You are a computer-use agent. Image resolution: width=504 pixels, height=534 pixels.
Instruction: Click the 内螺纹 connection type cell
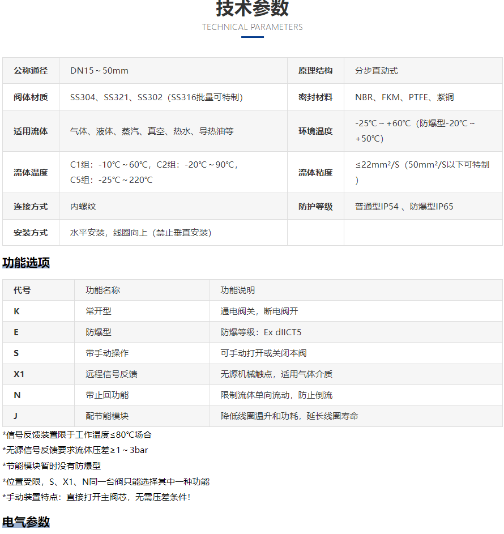coord(83,207)
